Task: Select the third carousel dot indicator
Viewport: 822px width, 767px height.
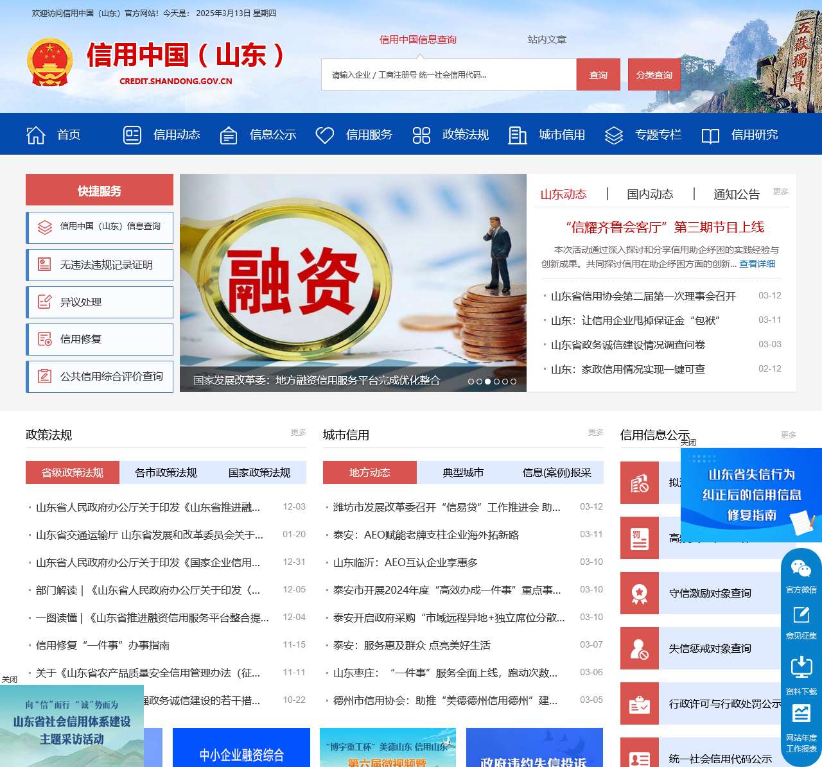Action: pyautogui.click(x=488, y=381)
